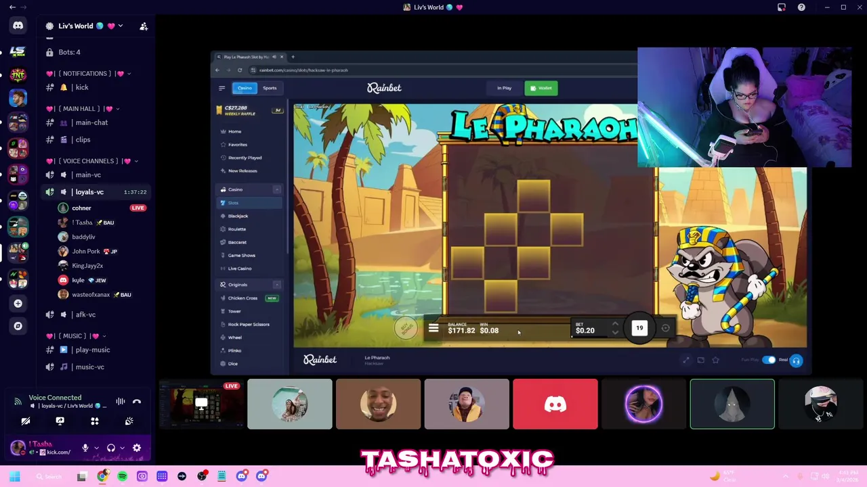Switch to Casino tab on Rainbet
Image resolution: width=867 pixels, height=487 pixels.
point(245,88)
